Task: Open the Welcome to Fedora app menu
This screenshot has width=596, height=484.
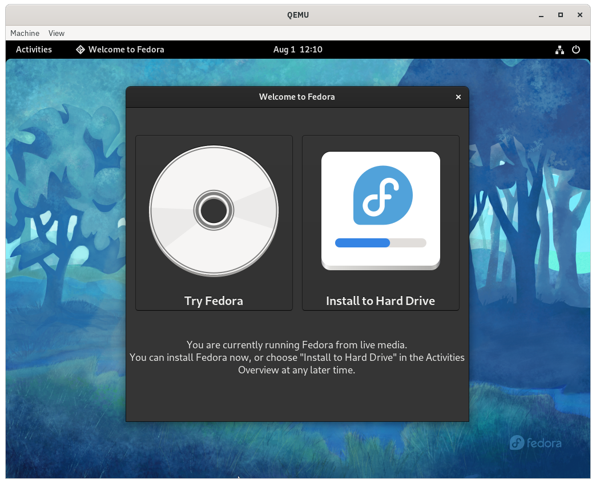Action: pos(120,50)
